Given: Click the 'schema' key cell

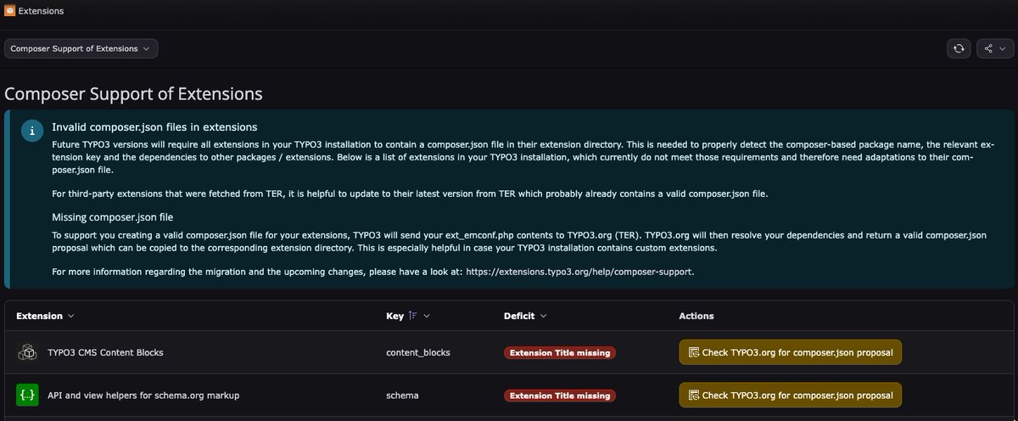Looking at the screenshot, I should point(402,396).
